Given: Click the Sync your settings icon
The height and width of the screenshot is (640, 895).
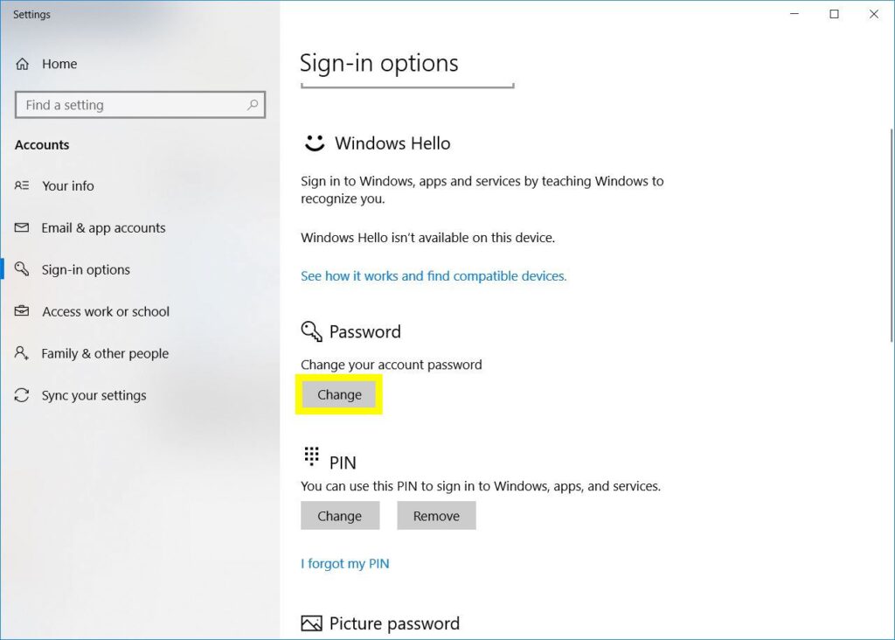Looking at the screenshot, I should click(23, 395).
